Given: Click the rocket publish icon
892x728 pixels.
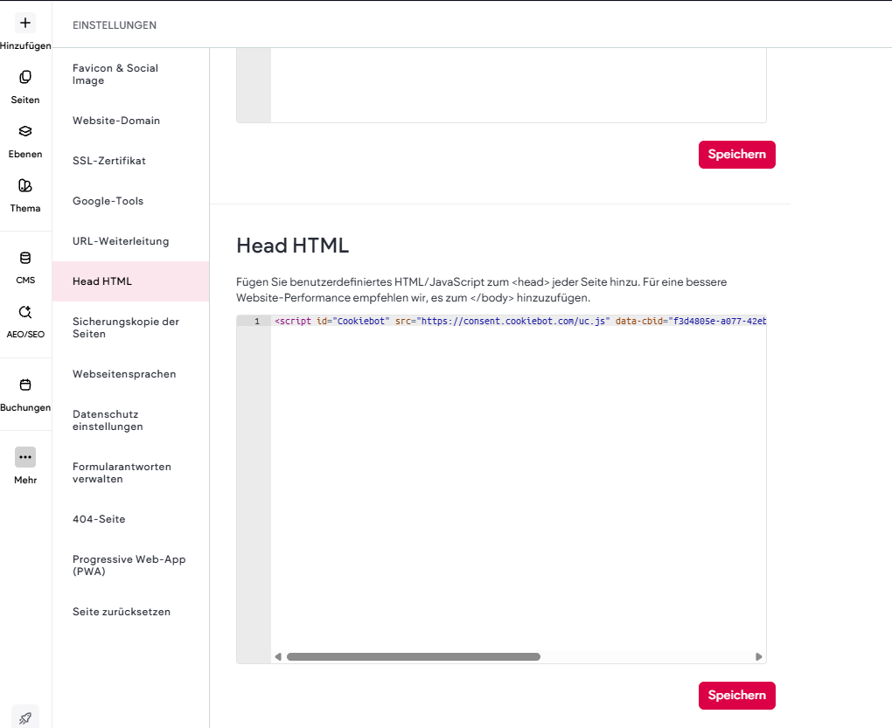Looking at the screenshot, I should [x=25, y=718].
